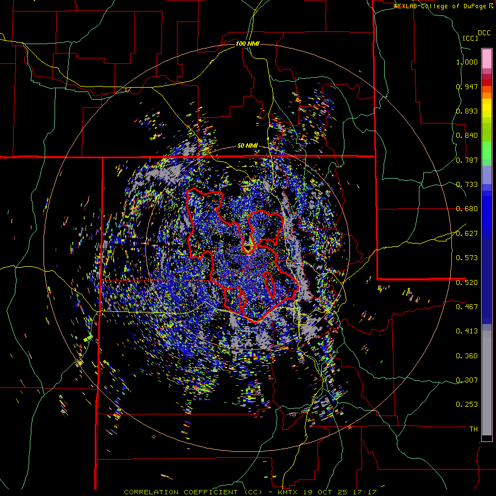Pick the bright green segment of color bar
The height and width of the screenshot is (496, 496).
(487, 150)
